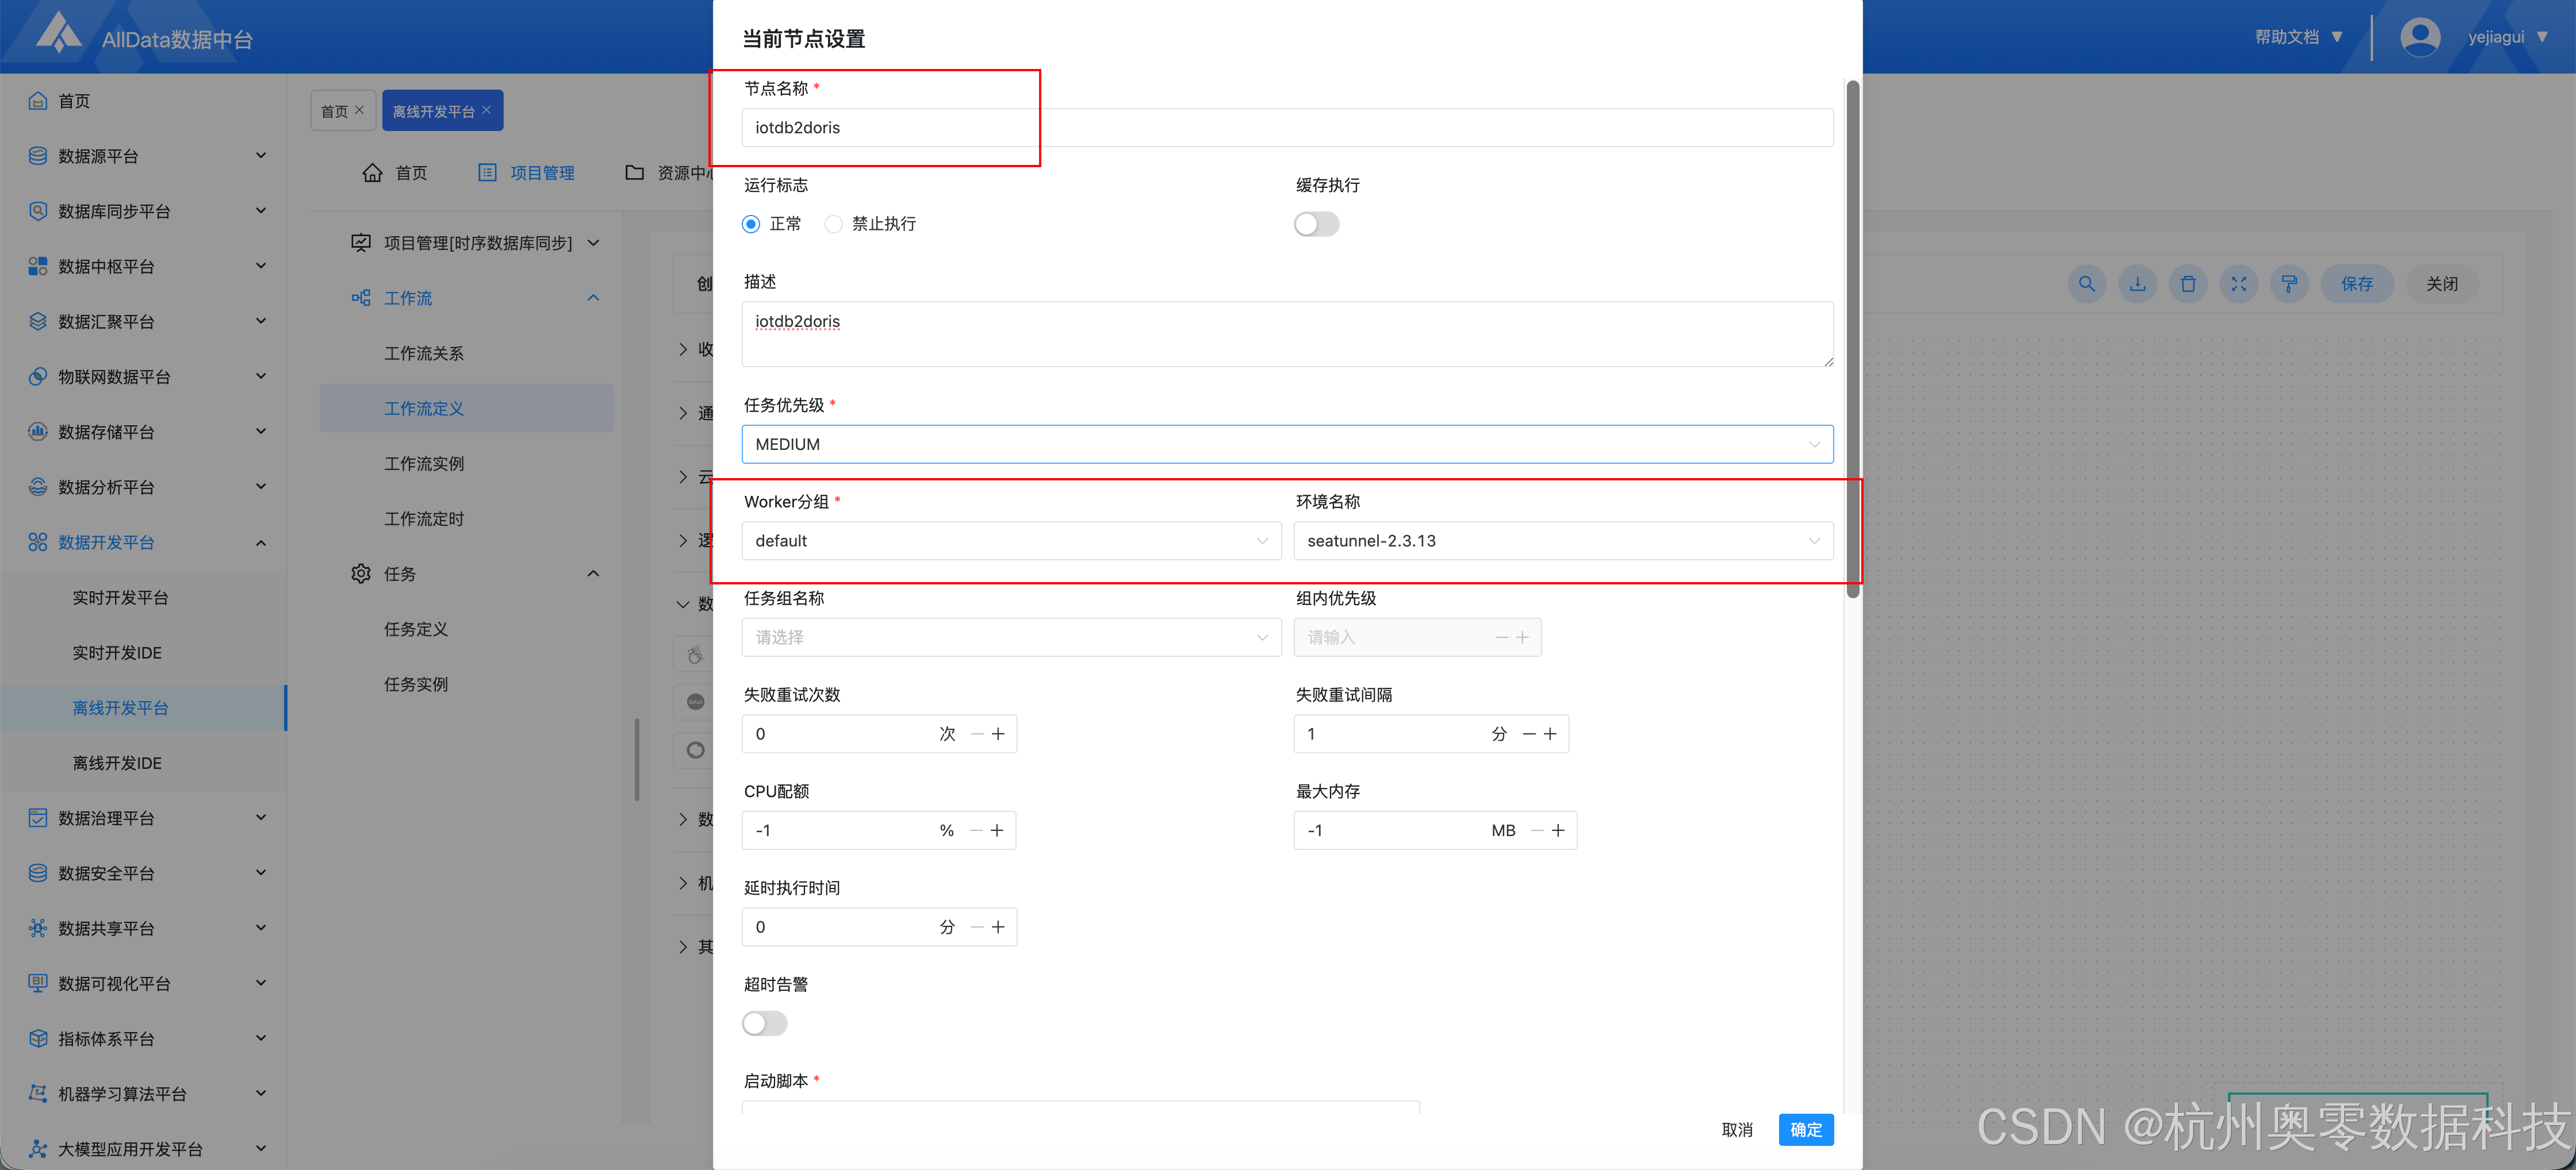The height and width of the screenshot is (1170, 2576).
Task: Click the fullscreen expand icon in toolbar
Action: pyautogui.click(x=2238, y=284)
